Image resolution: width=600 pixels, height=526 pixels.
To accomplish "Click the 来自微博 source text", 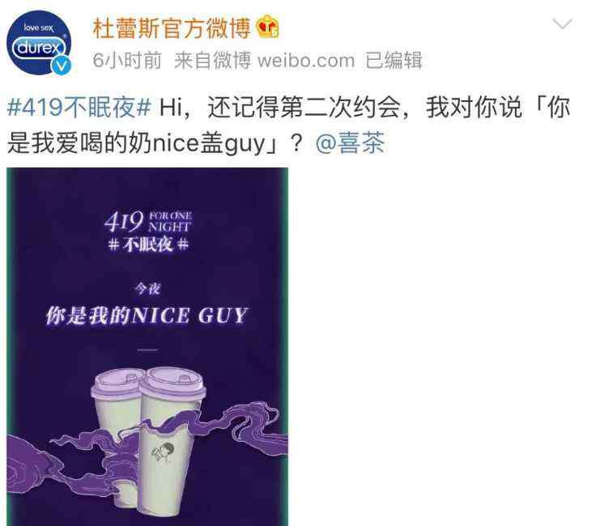I will pos(212,61).
